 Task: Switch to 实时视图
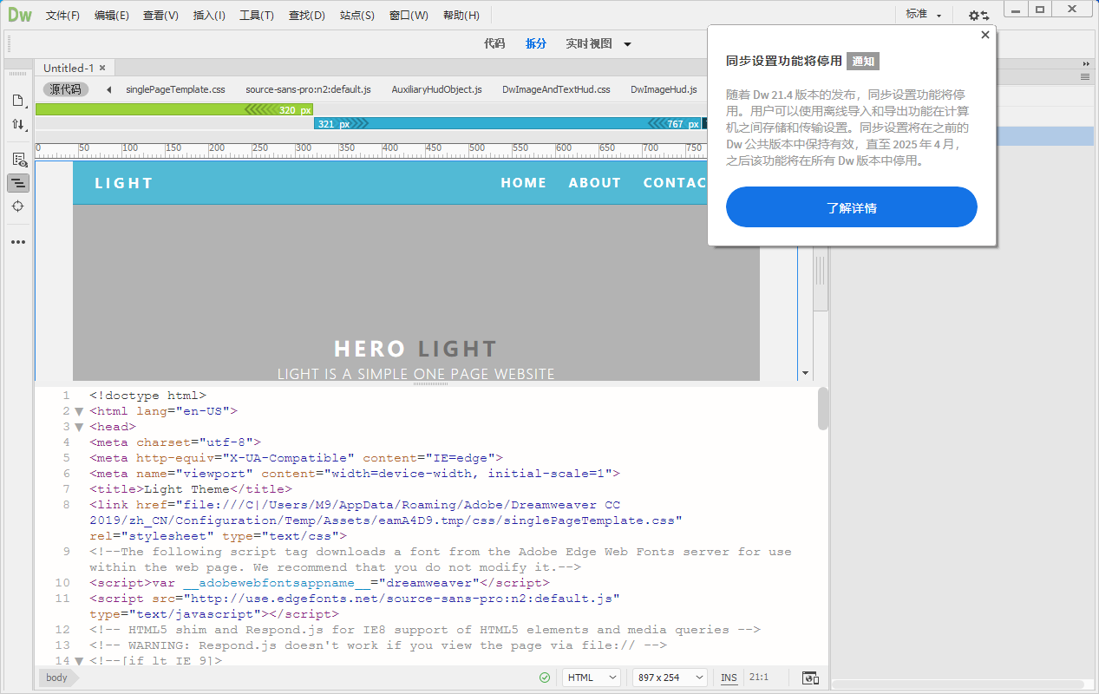(x=589, y=43)
